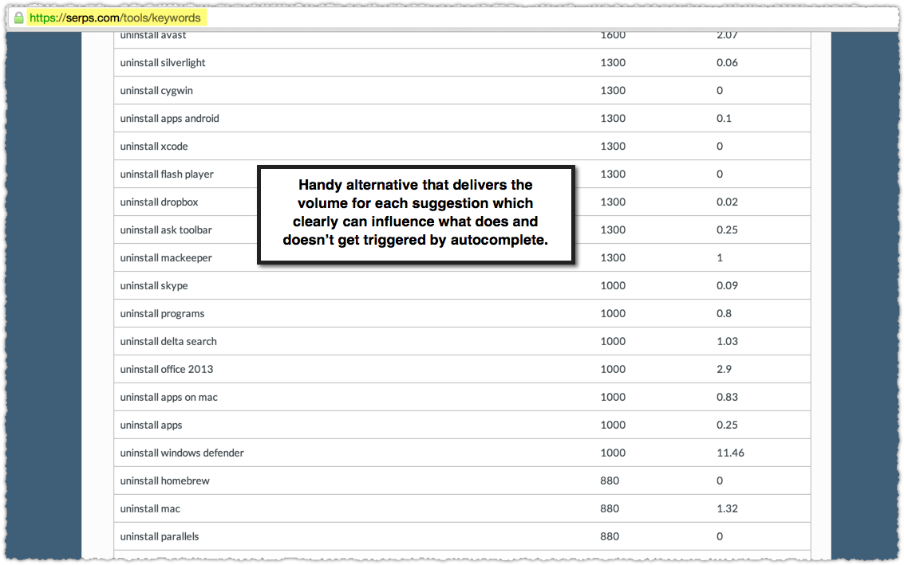The width and height of the screenshot is (904, 565).
Task: Select keyword 'uninstall delta search'
Action: click(x=168, y=342)
